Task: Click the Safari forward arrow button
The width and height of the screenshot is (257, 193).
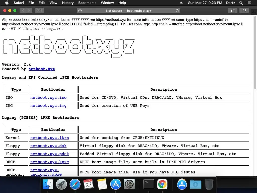Action: [29, 11]
